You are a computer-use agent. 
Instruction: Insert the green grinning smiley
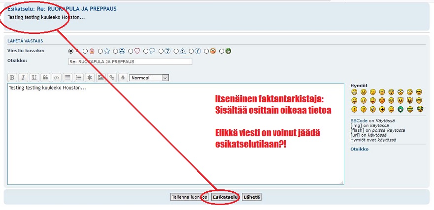point(401,109)
